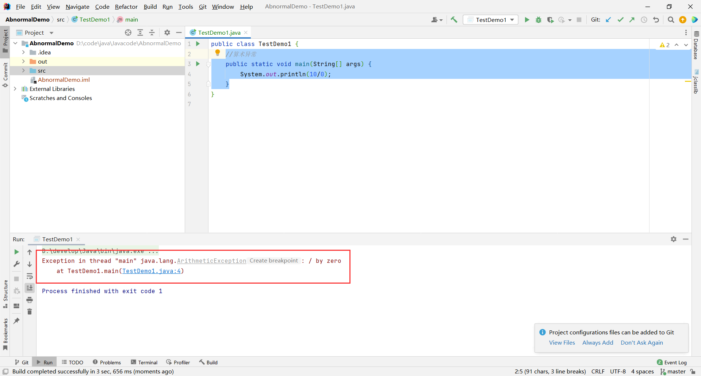
Task: Click the master branch status bar widget
Action: coord(673,371)
